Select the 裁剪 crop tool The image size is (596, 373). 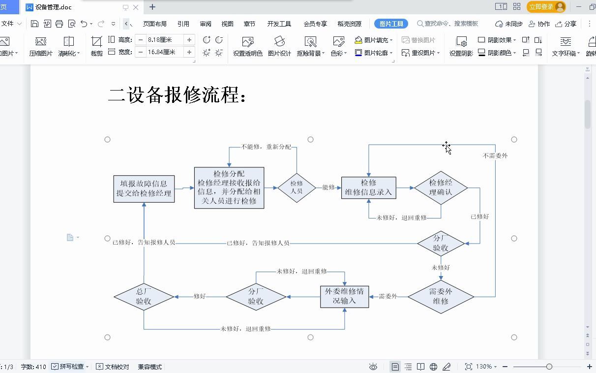[x=97, y=46]
